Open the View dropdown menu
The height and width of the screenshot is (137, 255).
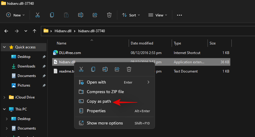pos(158,15)
